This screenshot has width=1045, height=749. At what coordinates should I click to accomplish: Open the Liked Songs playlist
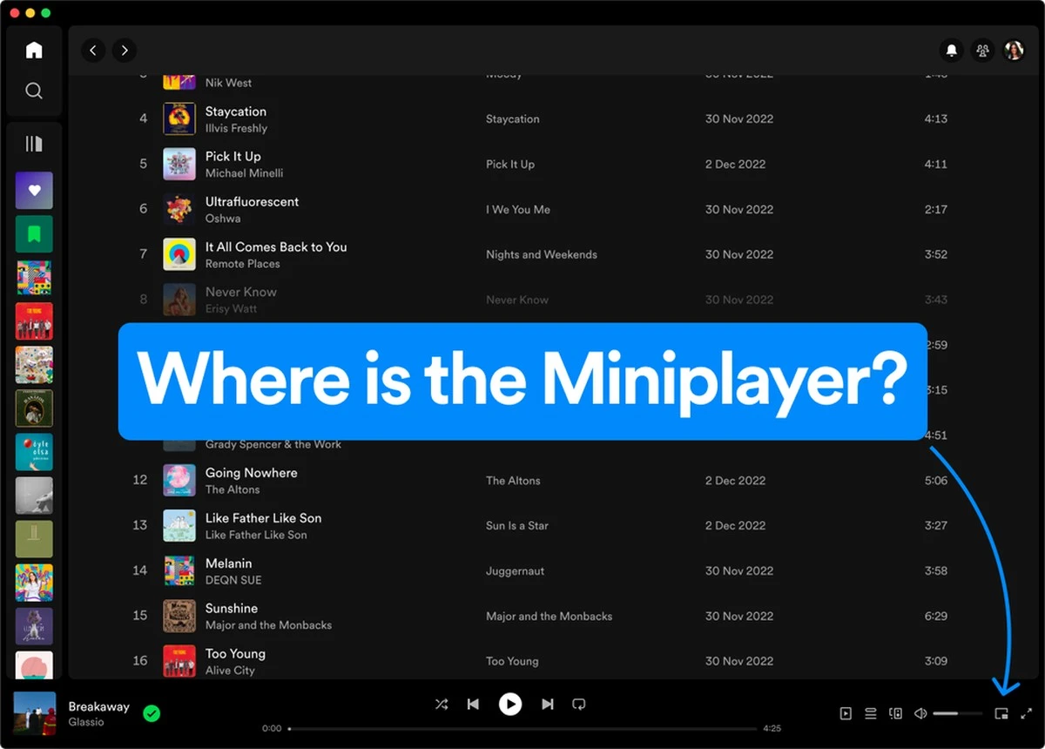pyautogui.click(x=33, y=190)
